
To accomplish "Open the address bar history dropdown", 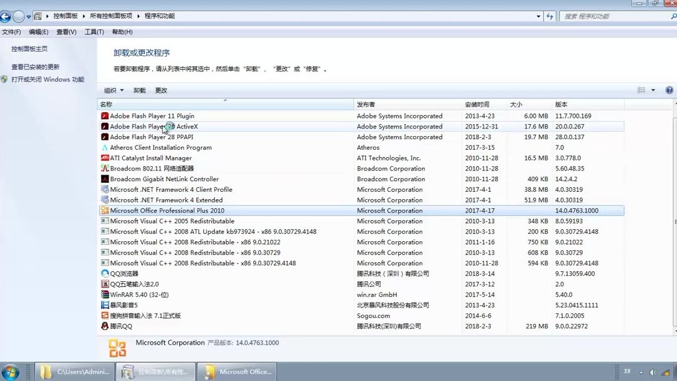I will coord(538,17).
